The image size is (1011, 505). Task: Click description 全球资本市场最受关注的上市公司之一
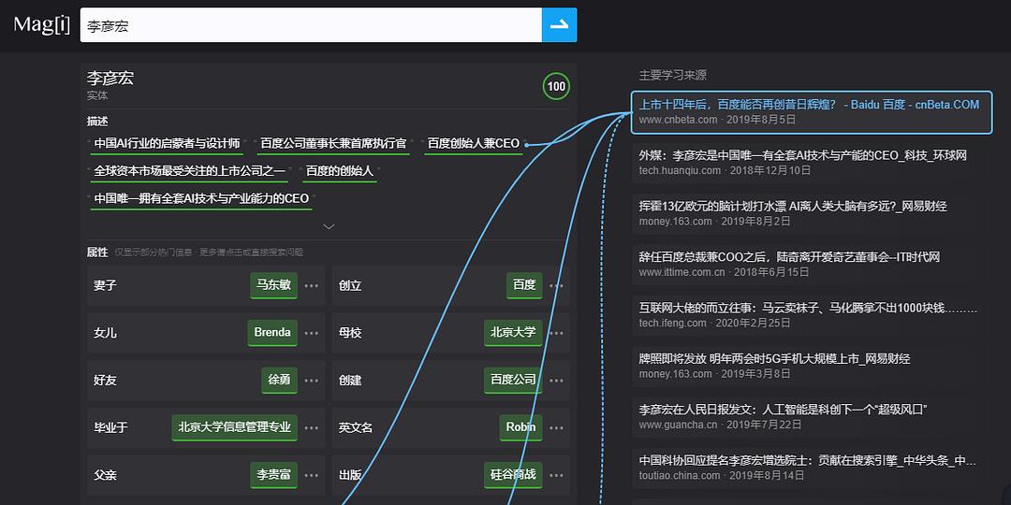pos(189,171)
